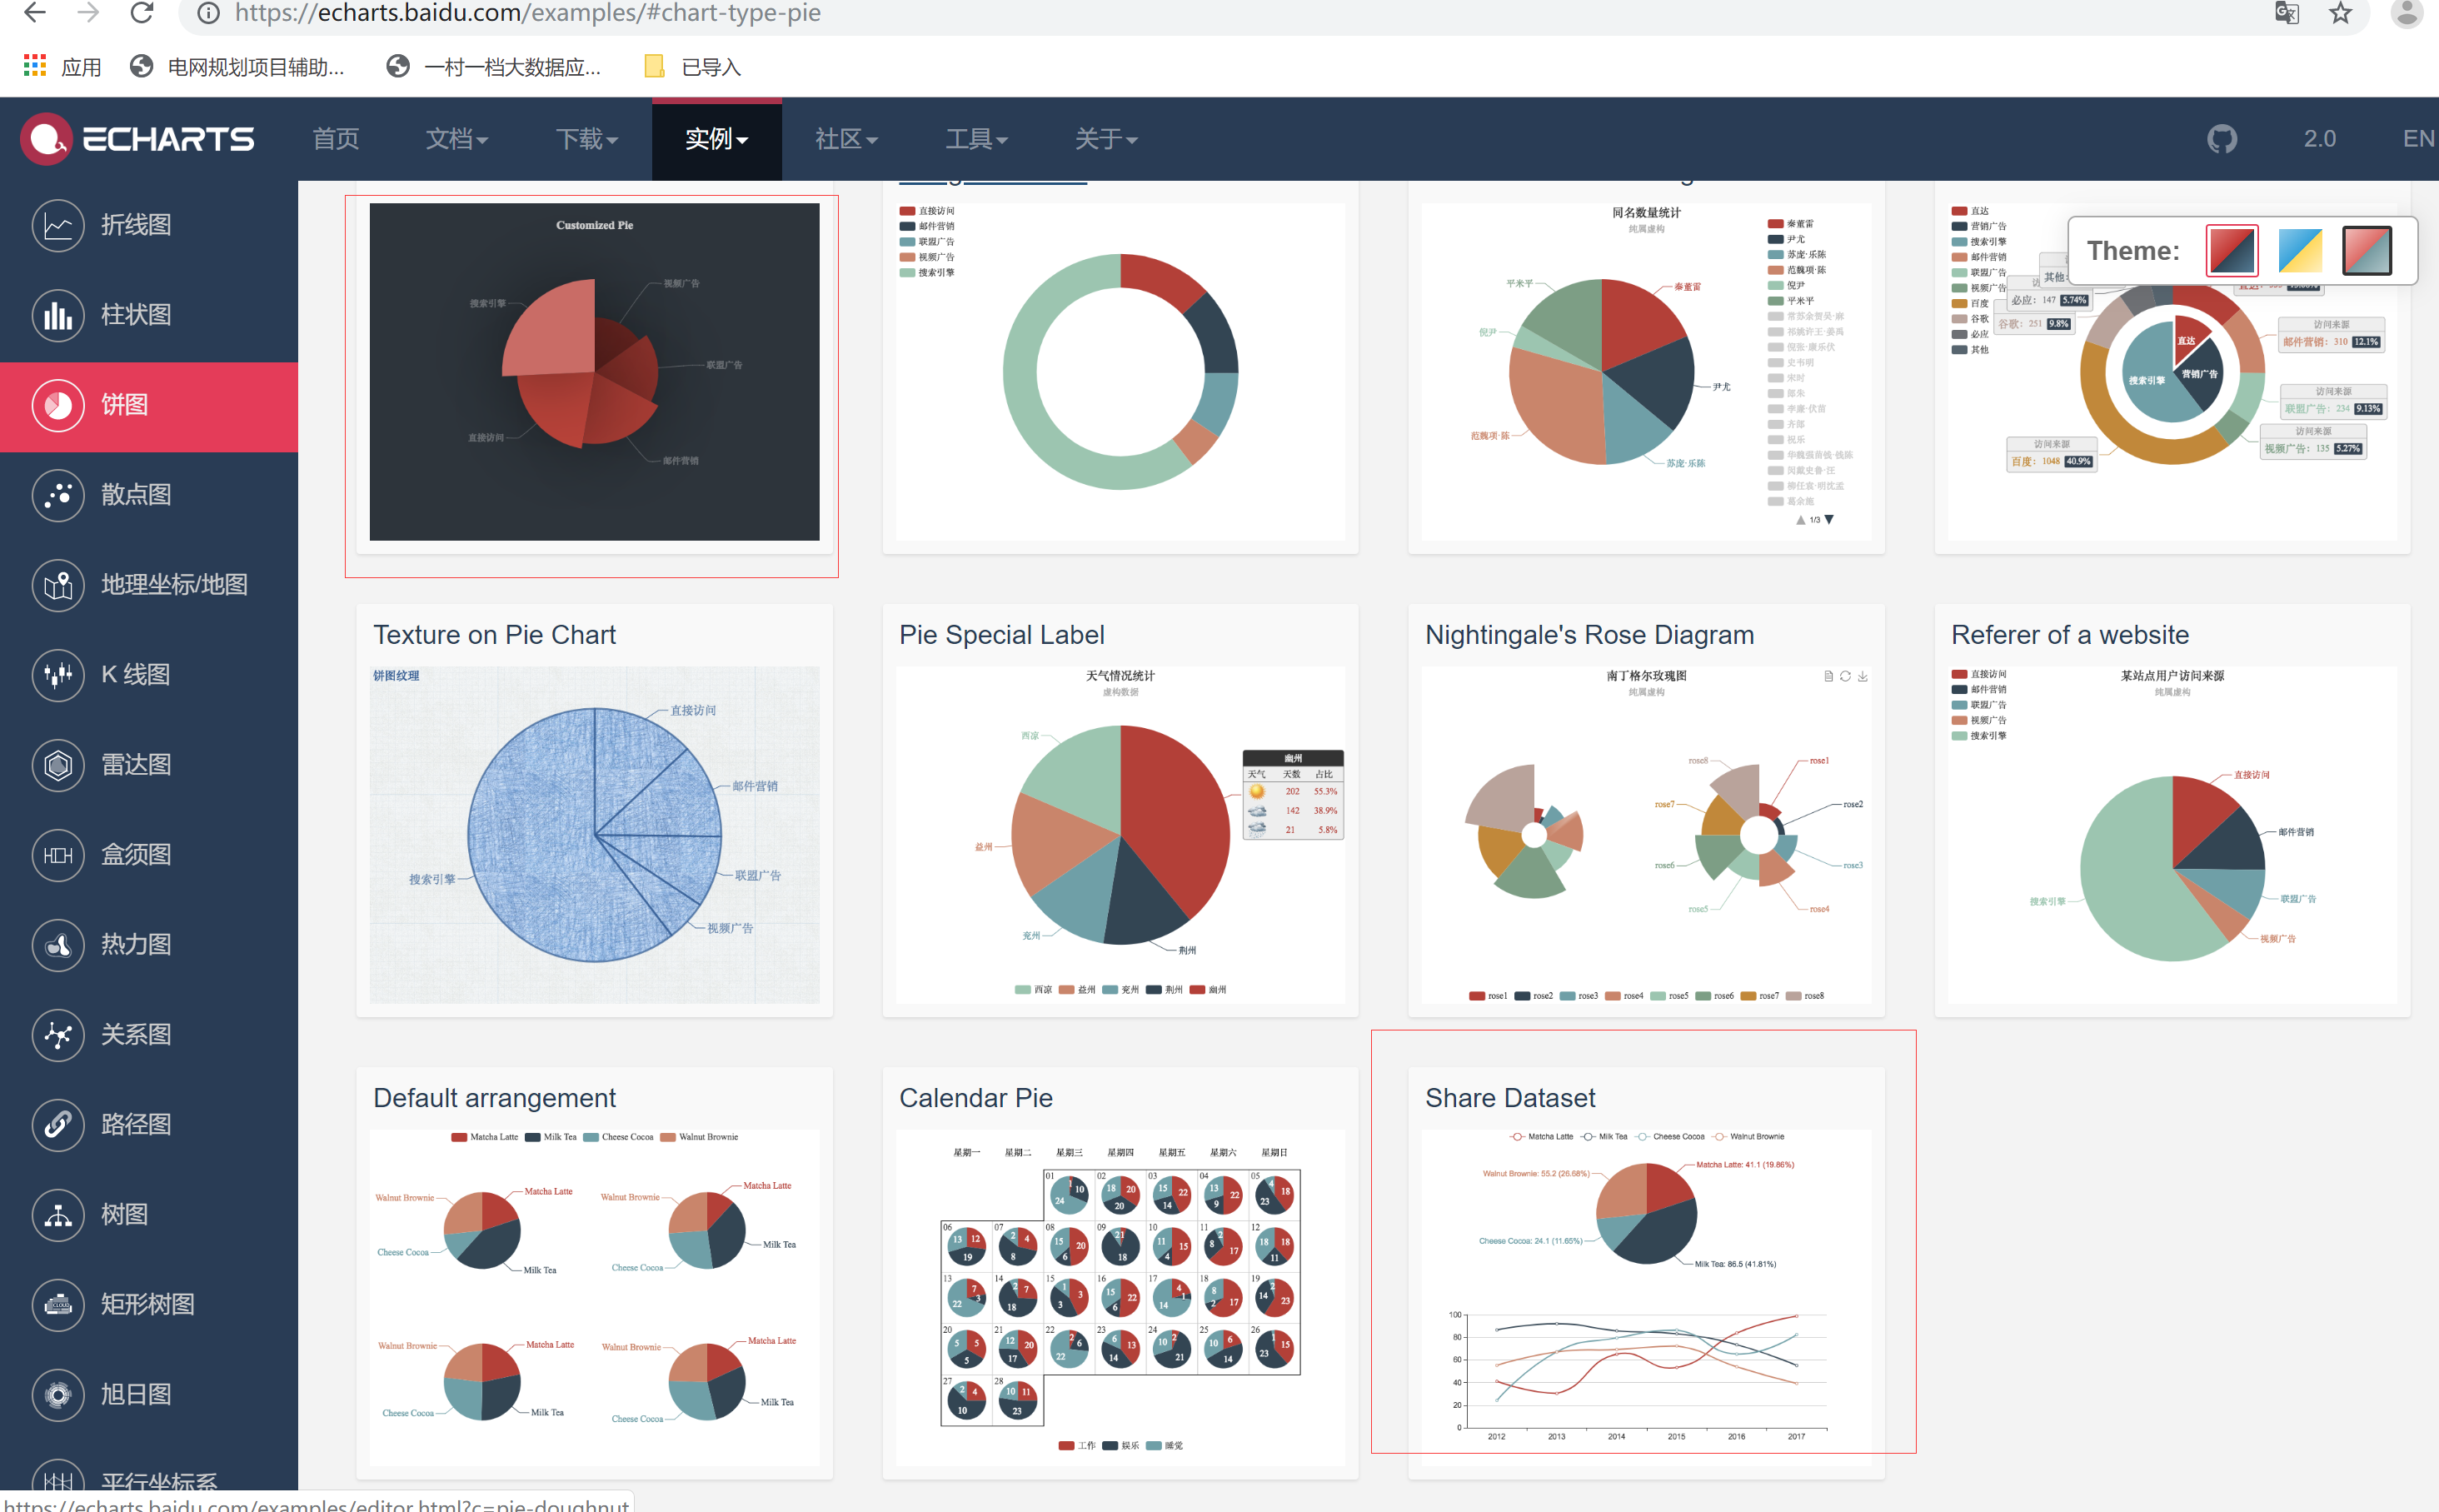
Task: Open the doughnut pie chart example thumbnail
Action: coord(1120,372)
